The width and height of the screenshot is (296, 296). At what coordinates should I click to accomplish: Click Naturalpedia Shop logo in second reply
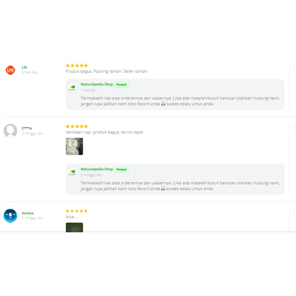(73, 173)
